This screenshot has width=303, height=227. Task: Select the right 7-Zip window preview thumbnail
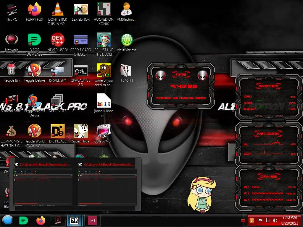[107, 184]
